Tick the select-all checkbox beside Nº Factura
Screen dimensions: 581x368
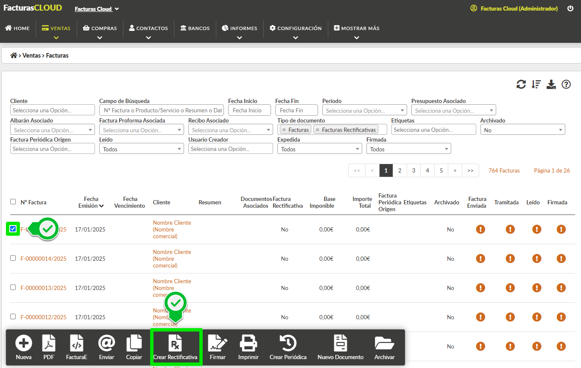pyautogui.click(x=13, y=202)
